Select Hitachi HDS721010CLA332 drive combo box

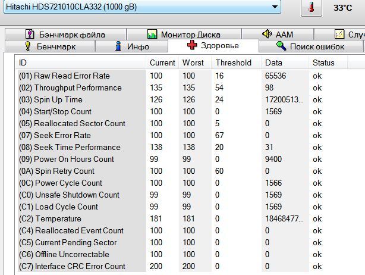tap(142, 7)
